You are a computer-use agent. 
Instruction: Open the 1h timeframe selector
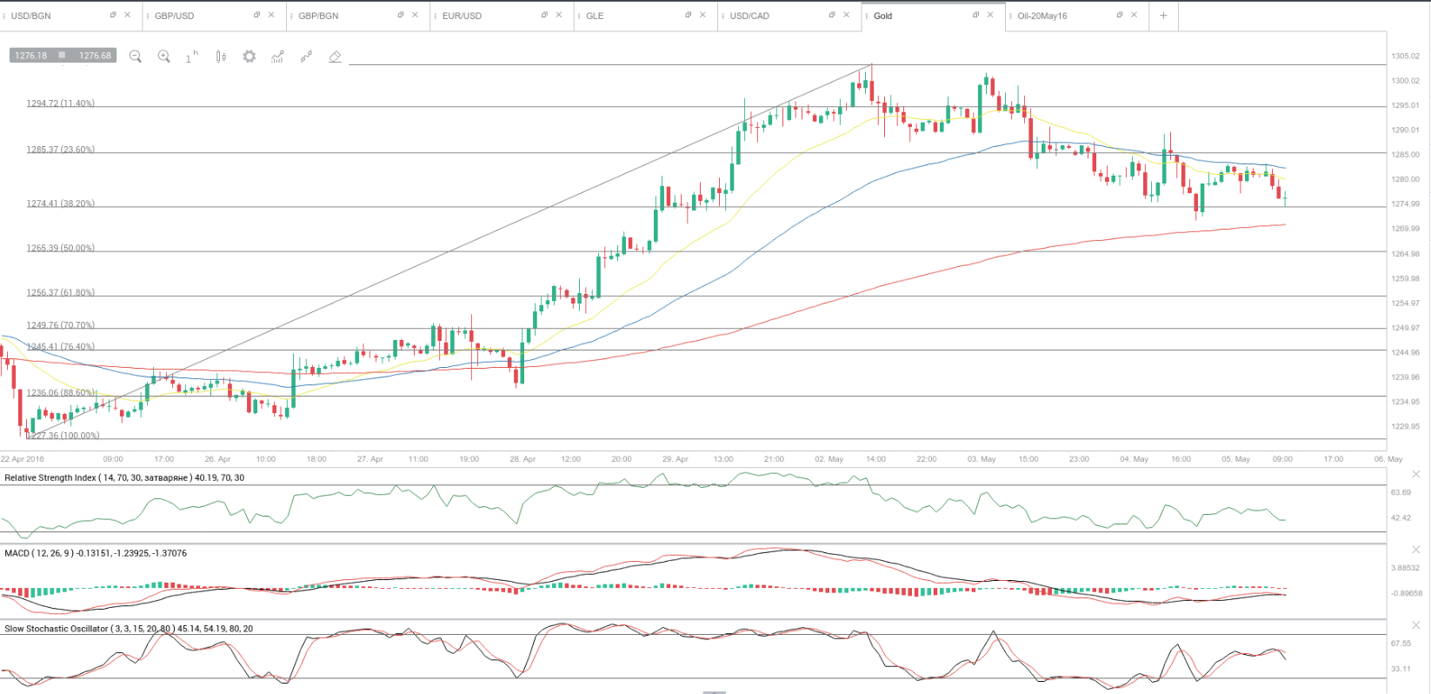pos(191,57)
